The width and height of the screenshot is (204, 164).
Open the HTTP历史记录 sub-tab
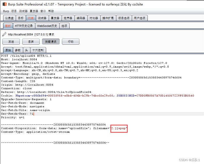[24, 26]
